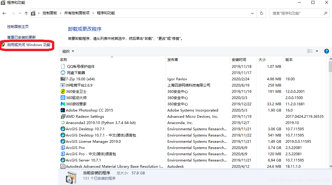Click the scrollbar up arrow
Image resolution: width=332 pixels, height=185 pixels.
(x=330, y=59)
